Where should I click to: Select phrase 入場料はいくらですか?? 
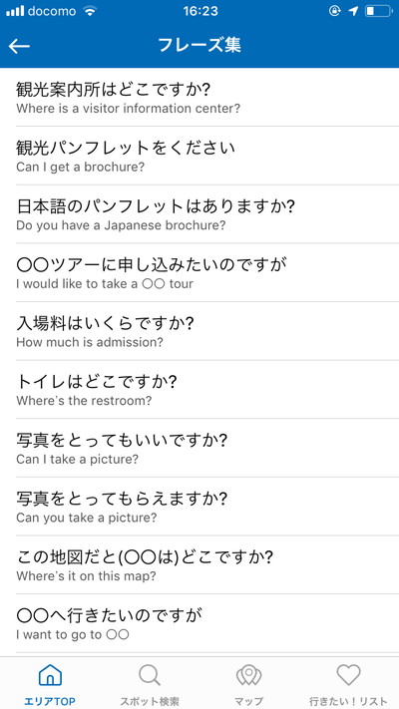click(199, 330)
